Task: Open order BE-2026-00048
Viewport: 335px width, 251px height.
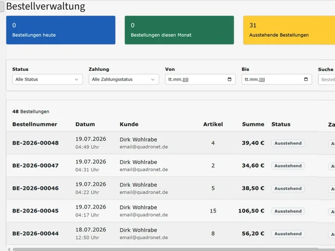Action: point(35,143)
